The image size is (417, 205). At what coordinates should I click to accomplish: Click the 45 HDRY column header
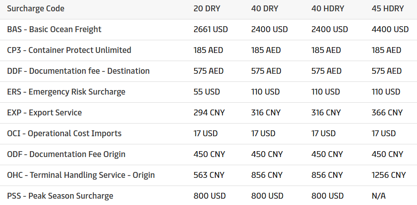pyautogui.click(x=388, y=9)
